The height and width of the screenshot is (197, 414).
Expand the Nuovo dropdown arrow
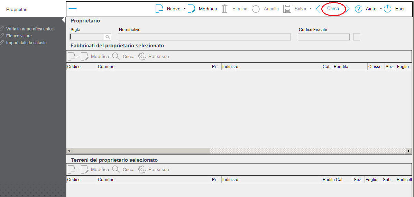pyautogui.click(x=185, y=9)
